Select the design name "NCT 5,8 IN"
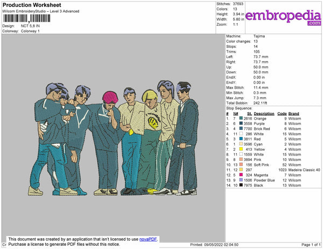The width and height of the screenshot is (323, 249). point(30,26)
